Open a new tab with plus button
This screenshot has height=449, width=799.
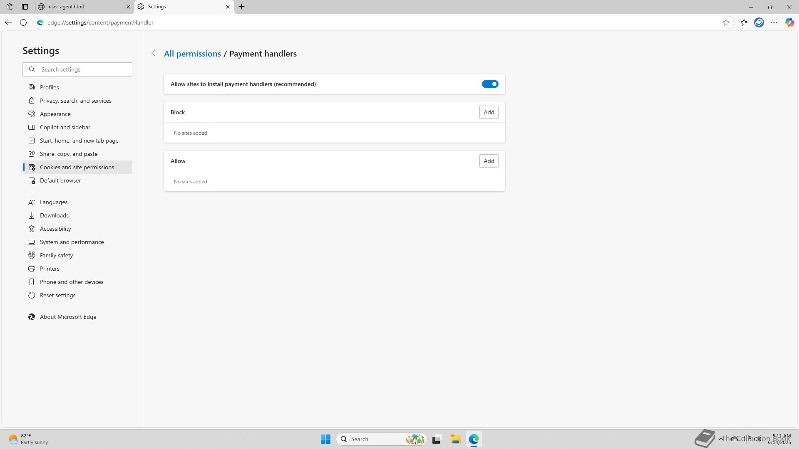click(x=241, y=7)
